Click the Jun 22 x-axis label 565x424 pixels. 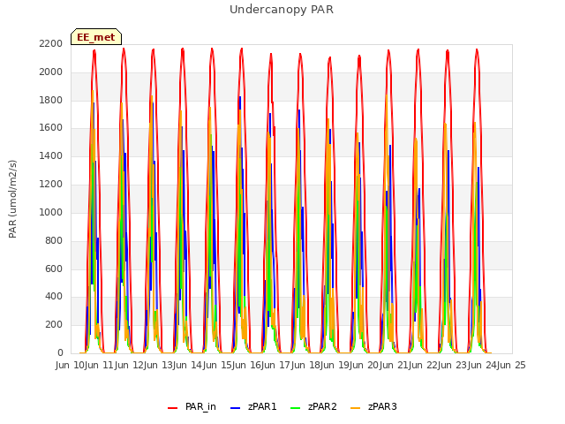pos(424,366)
